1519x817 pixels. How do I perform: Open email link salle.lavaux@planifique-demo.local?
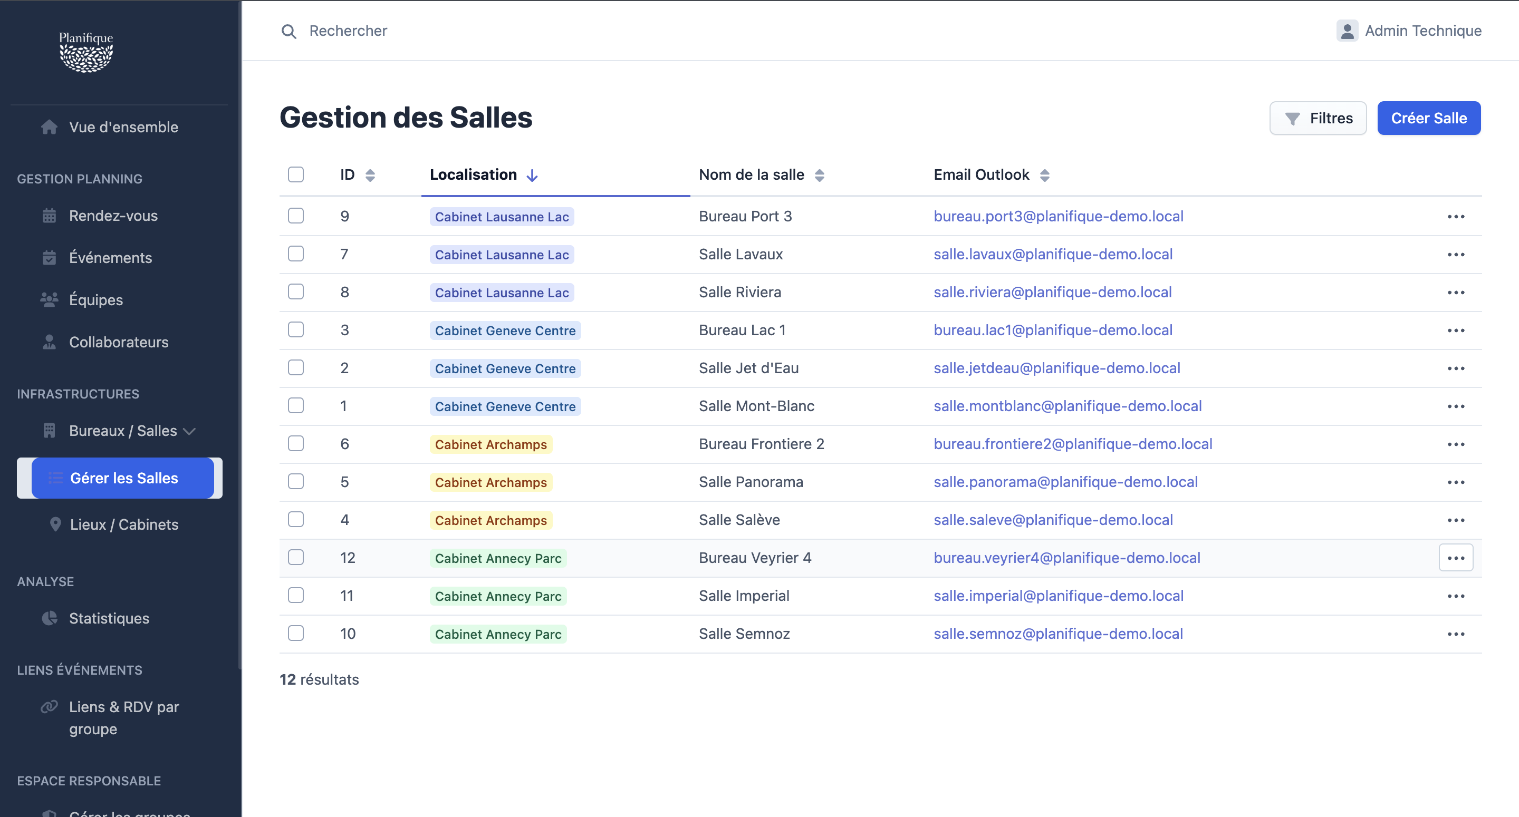[x=1053, y=255]
